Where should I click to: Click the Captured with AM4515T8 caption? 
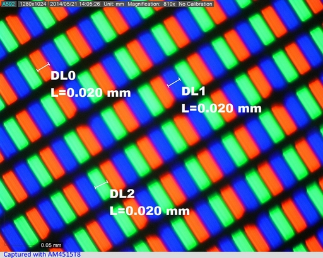[42, 255]
